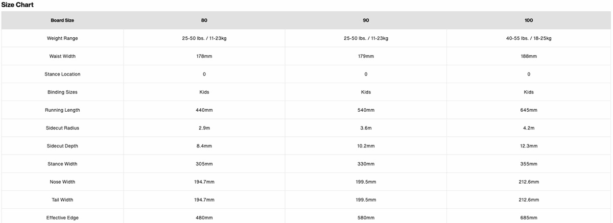
Task: Select the Weight Range row label
Action: point(62,38)
